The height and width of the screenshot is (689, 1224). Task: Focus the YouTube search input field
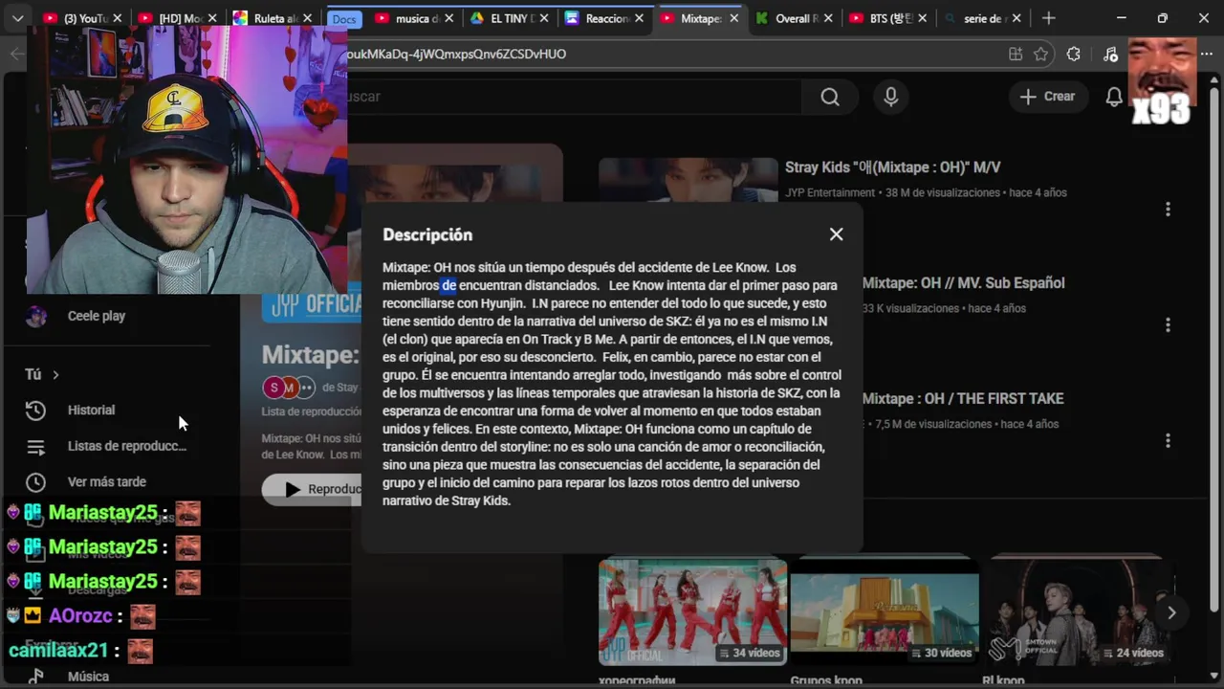tap(574, 97)
